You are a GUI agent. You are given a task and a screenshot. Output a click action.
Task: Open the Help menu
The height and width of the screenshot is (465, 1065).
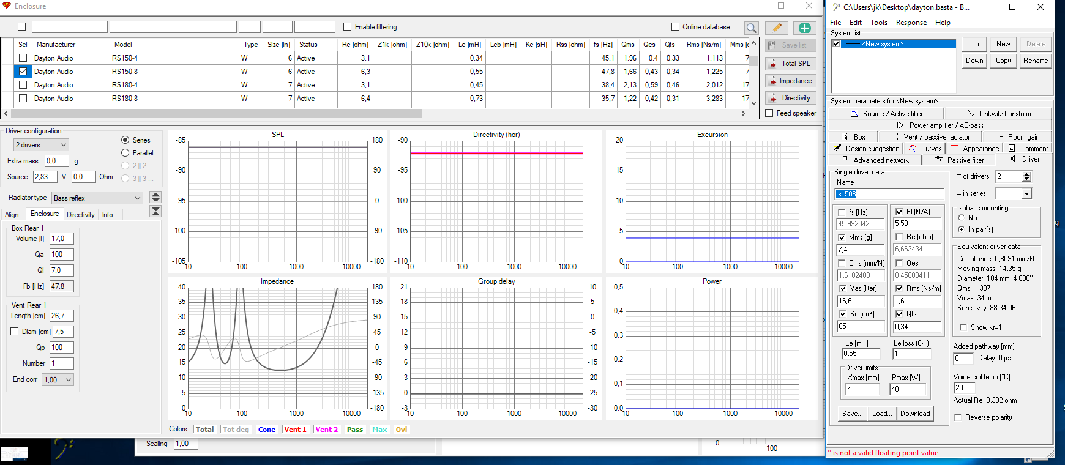point(943,23)
